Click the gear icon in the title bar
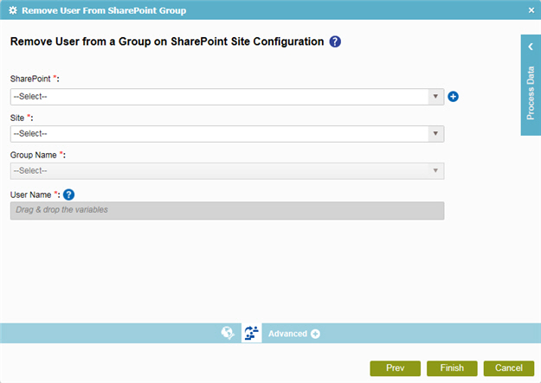This screenshot has width=541, height=383. pos(13,10)
